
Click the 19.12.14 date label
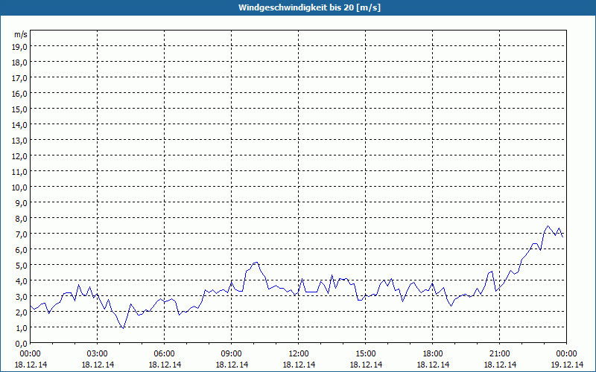[567, 365]
